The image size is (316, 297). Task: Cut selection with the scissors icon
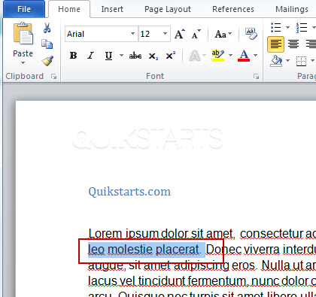[47, 28]
